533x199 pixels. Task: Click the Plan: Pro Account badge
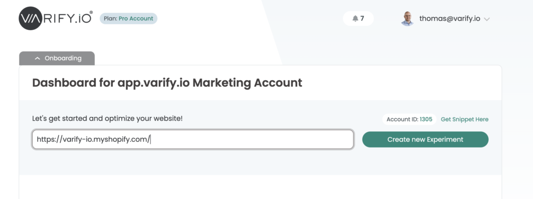point(129,18)
